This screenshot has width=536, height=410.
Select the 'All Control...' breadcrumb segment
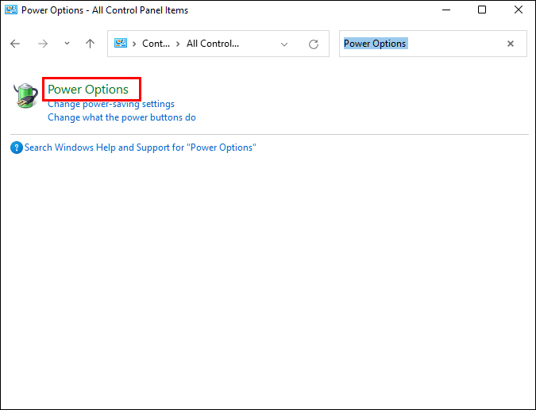[x=213, y=44]
